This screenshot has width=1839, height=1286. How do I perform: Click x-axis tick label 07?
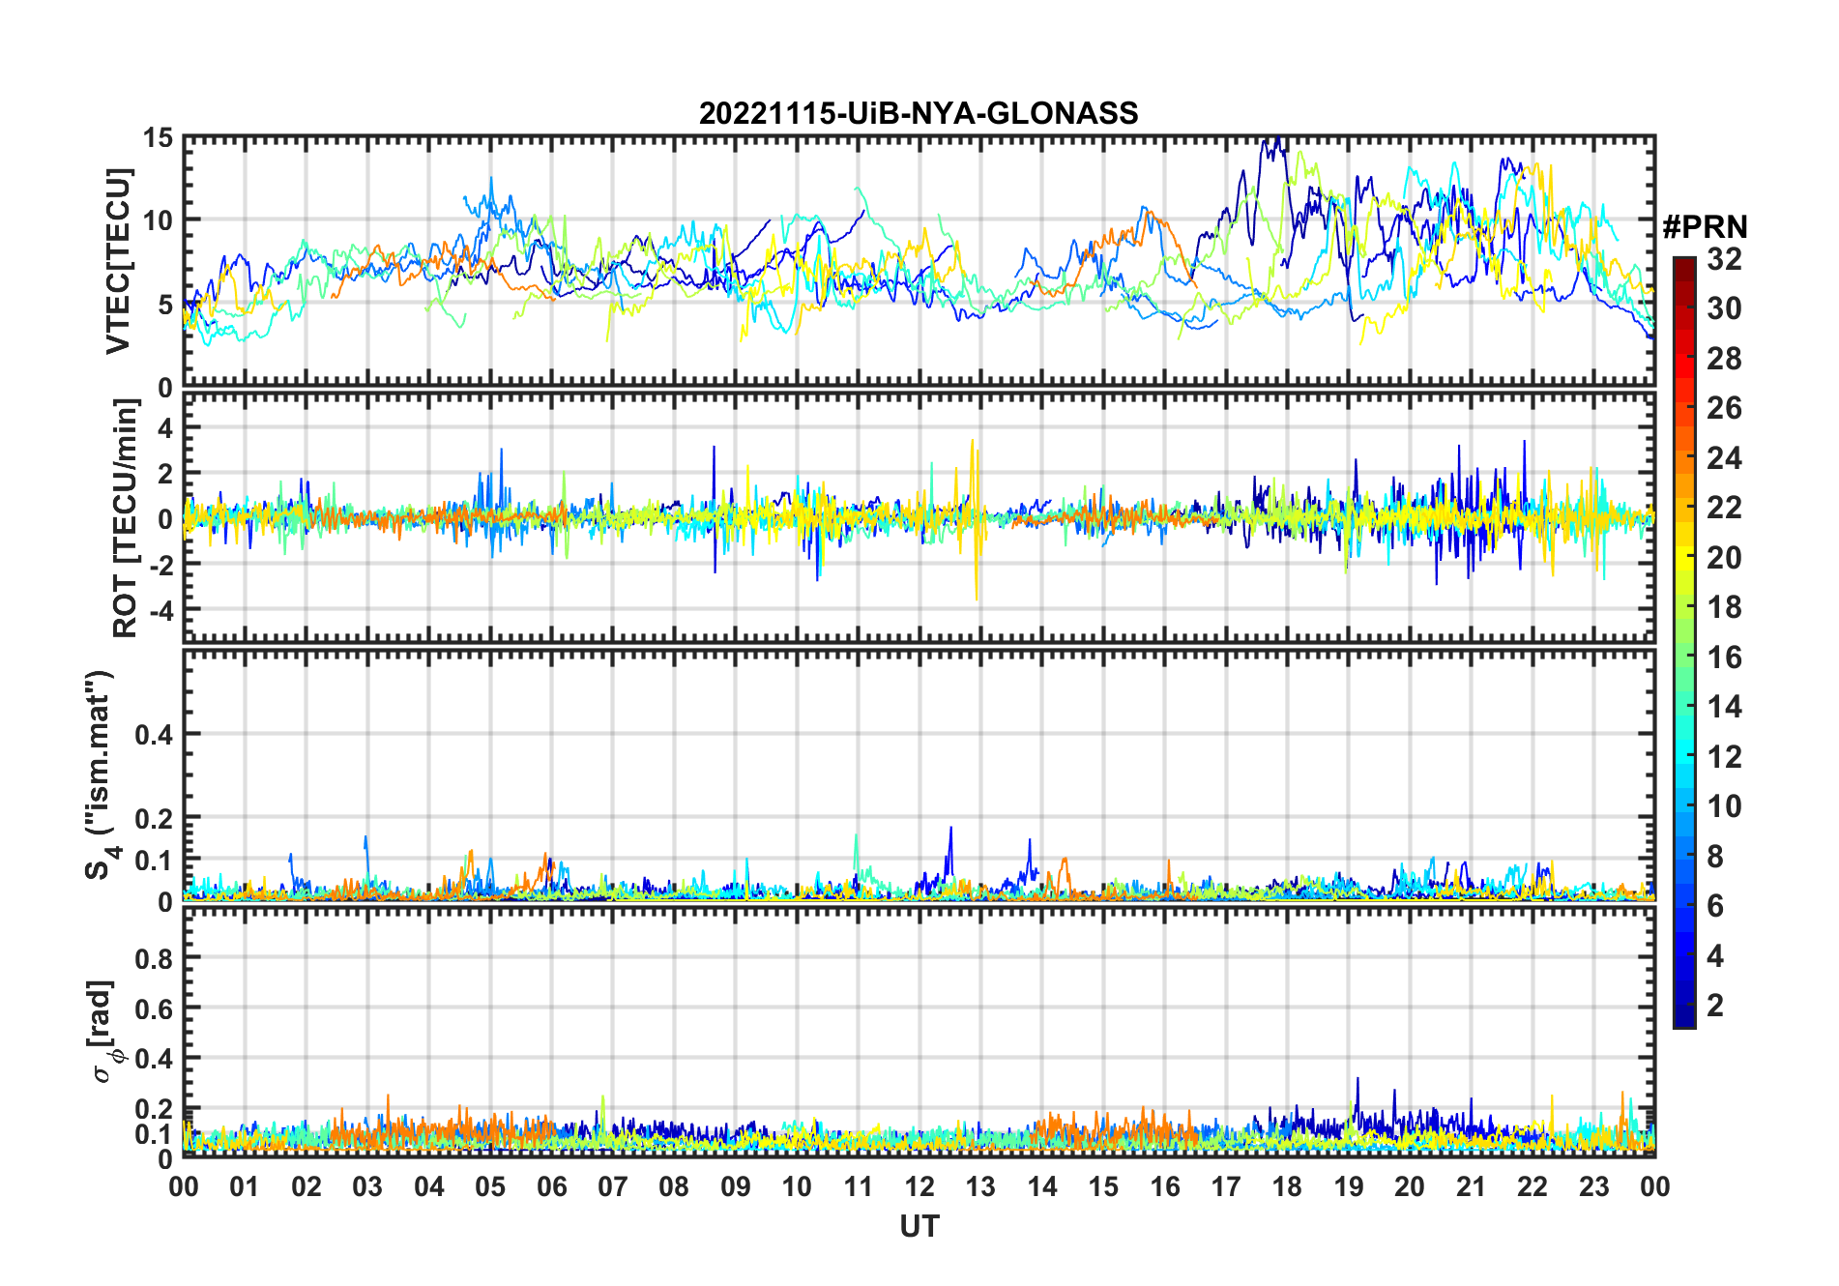(613, 1187)
